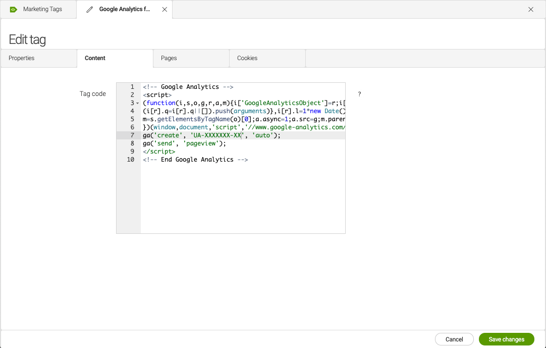Select the Cookies tab
546x348 pixels.
pos(247,58)
